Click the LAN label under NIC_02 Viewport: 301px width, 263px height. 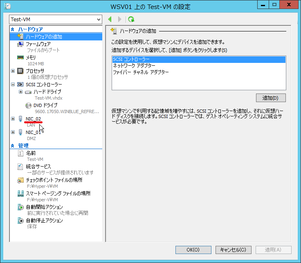(31, 125)
